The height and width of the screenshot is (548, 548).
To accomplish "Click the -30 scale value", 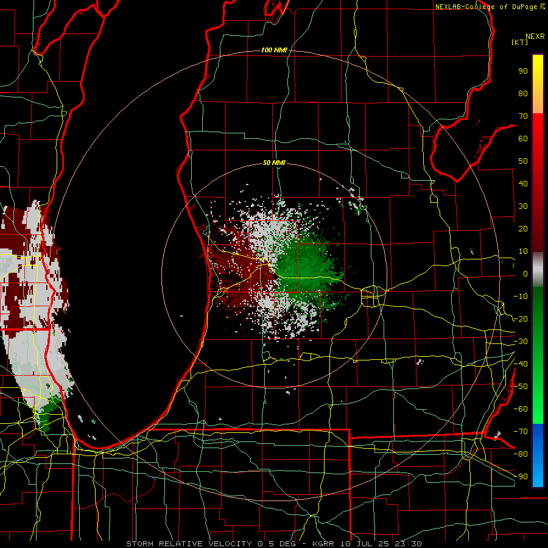I will (x=521, y=342).
